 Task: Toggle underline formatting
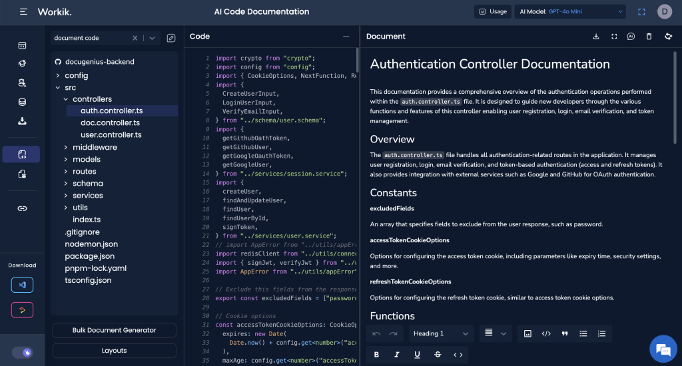pyautogui.click(x=417, y=355)
